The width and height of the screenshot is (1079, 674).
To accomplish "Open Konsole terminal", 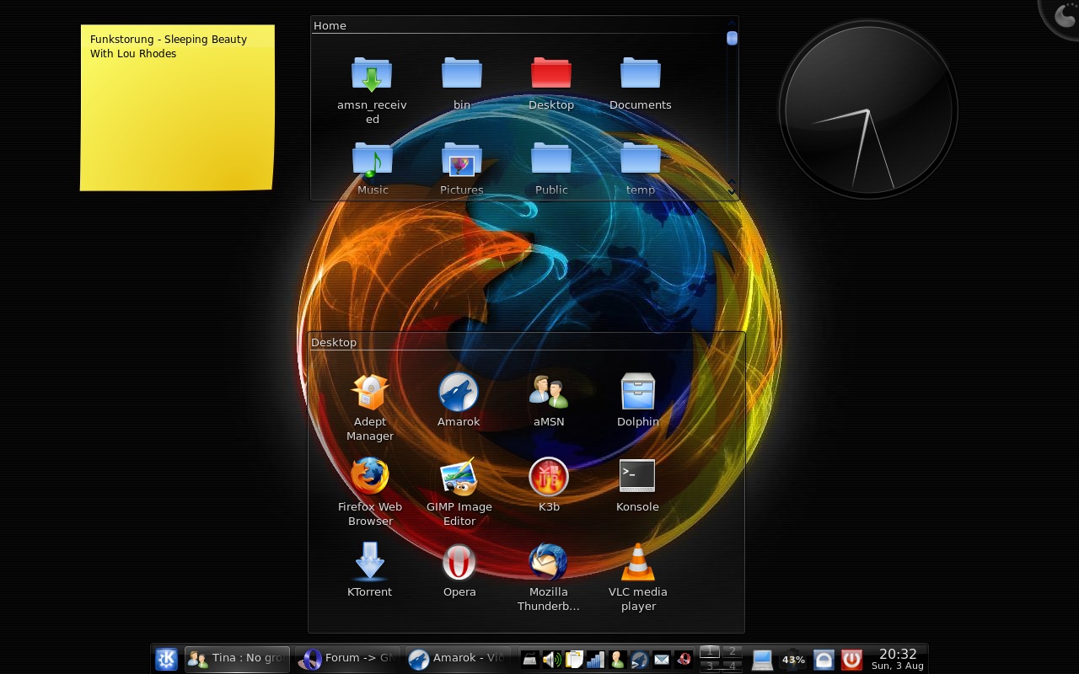I will [638, 485].
